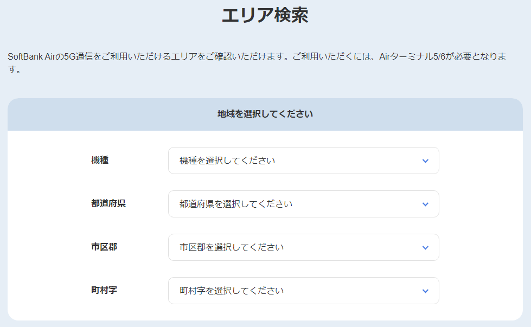The width and height of the screenshot is (531, 327).
Task: Click the 町村字を選択してください placeholder text
Action: pos(232,291)
